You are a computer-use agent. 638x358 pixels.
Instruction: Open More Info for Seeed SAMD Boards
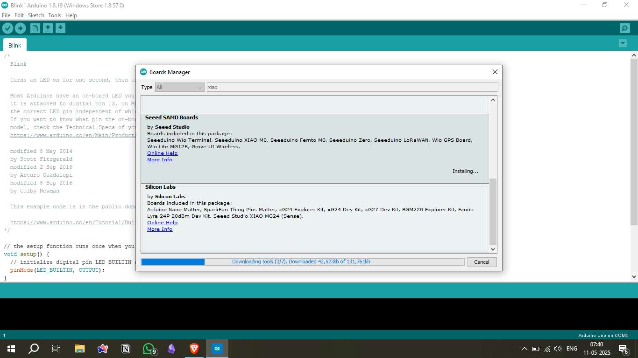coord(160,160)
